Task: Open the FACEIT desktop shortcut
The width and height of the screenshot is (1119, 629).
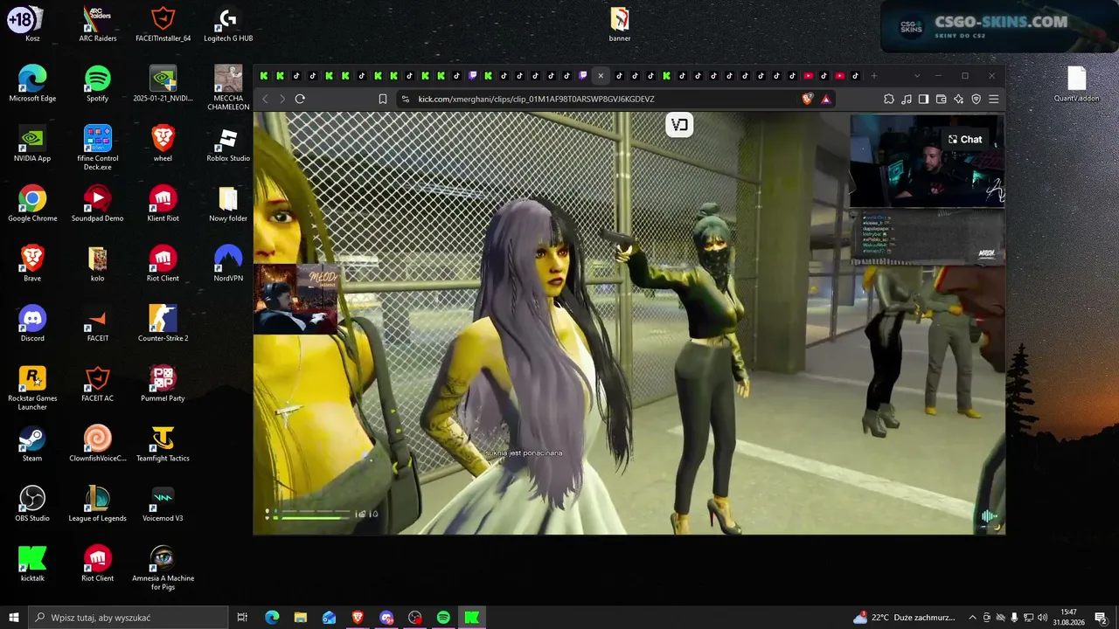Action: [x=97, y=323]
